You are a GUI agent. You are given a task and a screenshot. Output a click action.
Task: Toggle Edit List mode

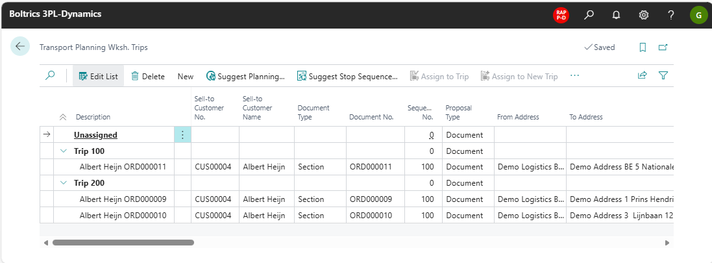(x=98, y=76)
